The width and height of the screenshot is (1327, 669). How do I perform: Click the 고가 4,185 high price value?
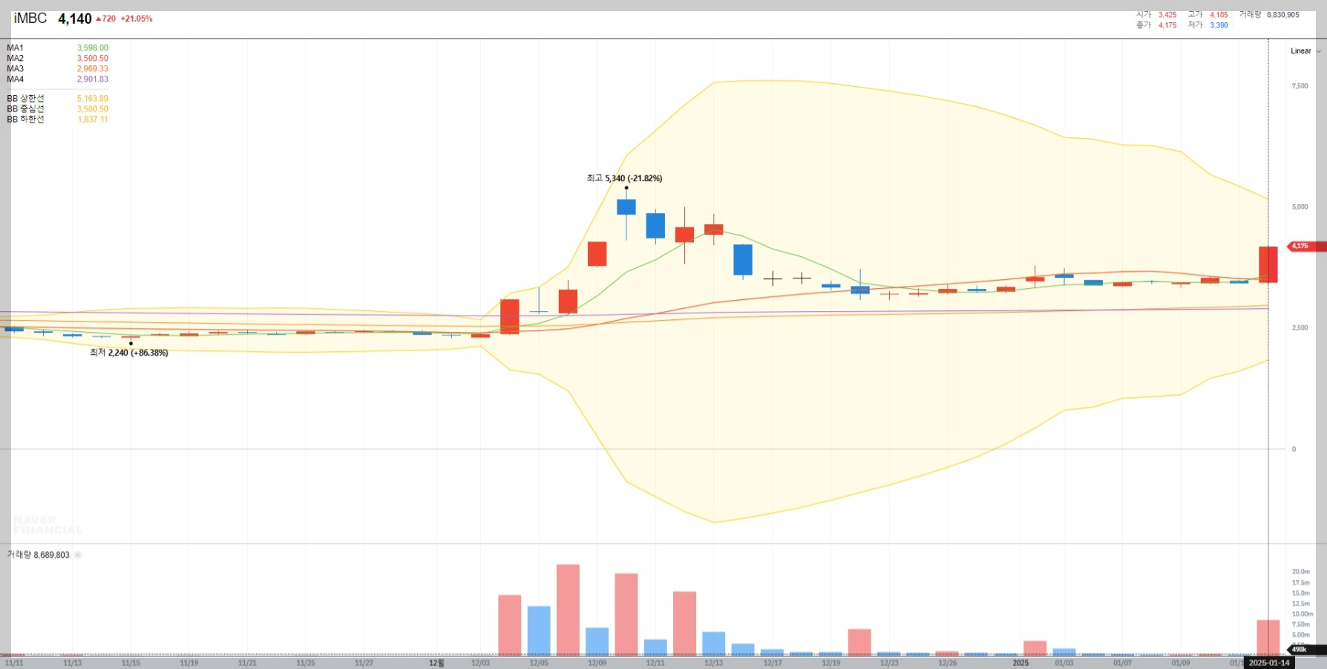click(1219, 15)
